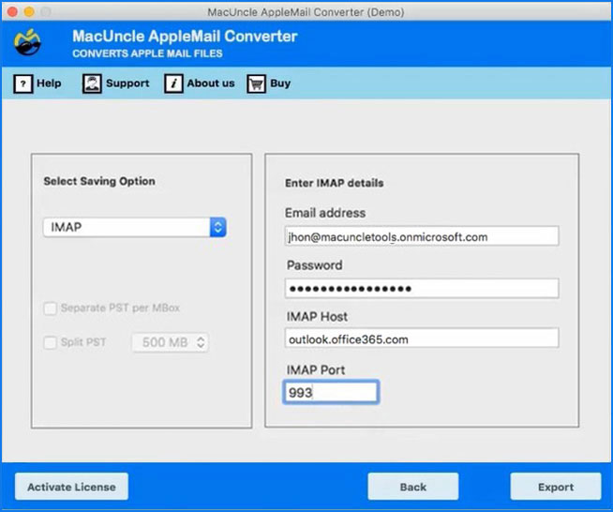Click the IMAP Port field showing 993

(x=331, y=392)
